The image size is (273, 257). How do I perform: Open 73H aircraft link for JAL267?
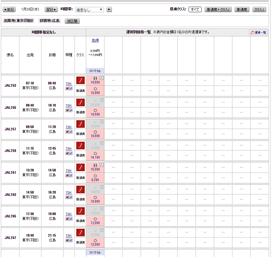[x=68, y=236]
